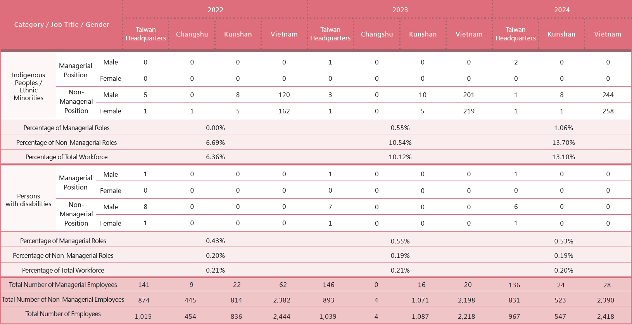The width and height of the screenshot is (632, 325).
Task: Select the 13.70% non-managerial percentage value
Action: pyautogui.click(x=563, y=143)
